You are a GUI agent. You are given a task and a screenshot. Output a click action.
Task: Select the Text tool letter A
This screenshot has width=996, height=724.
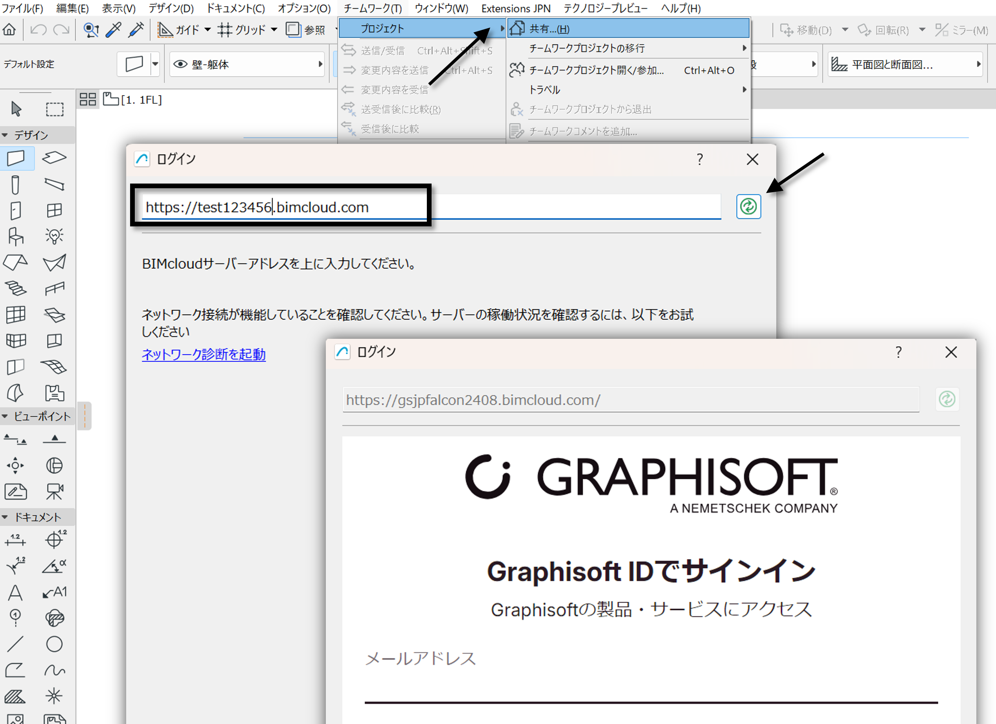click(x=15, y=593)
